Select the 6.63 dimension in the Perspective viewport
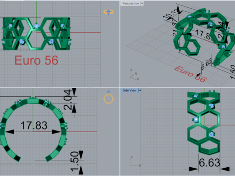Screen dimensions: 235x176 (x=207, y=64)
